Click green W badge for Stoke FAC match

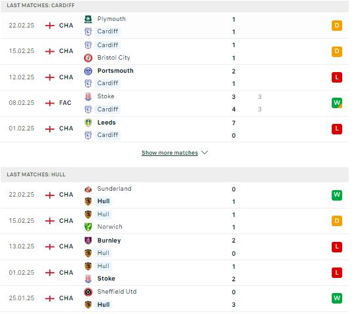pyautogui.click(x=337, y=103)
